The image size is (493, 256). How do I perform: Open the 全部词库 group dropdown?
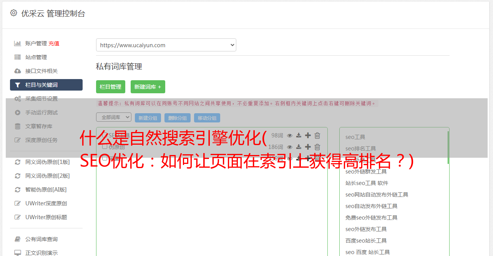pos(114,117)
